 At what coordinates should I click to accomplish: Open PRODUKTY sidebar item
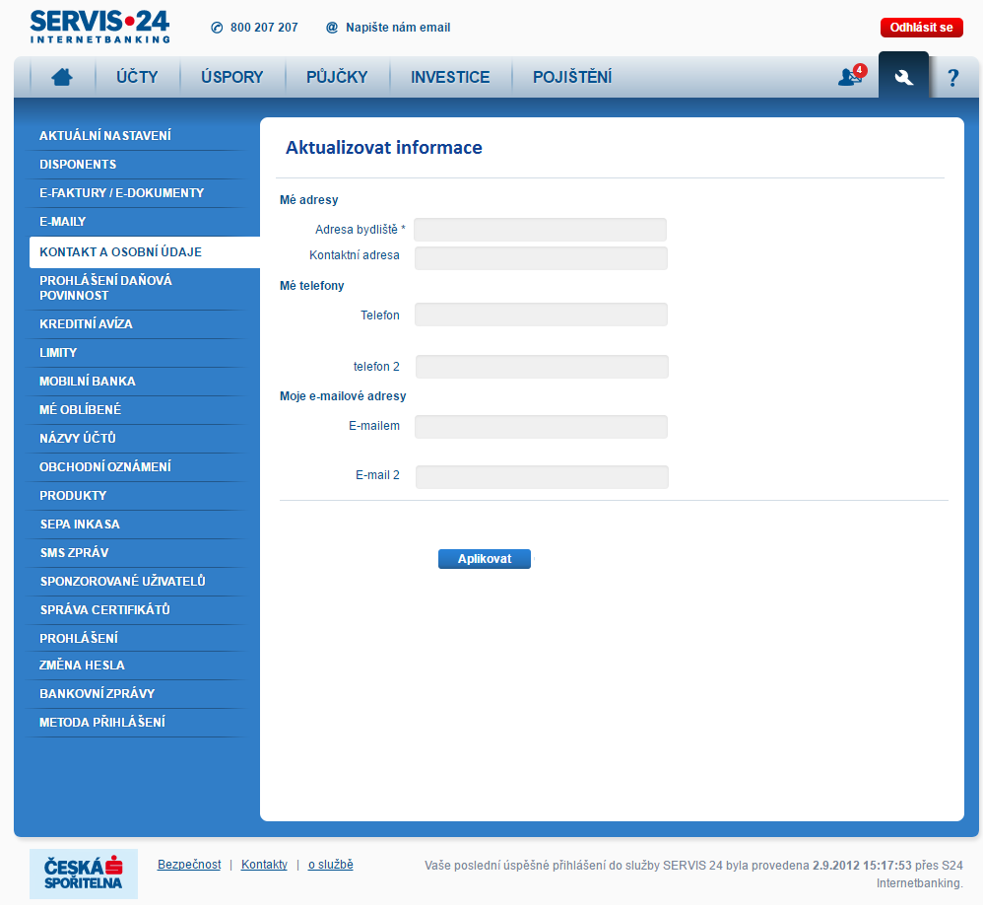click(x=73, y=496)
